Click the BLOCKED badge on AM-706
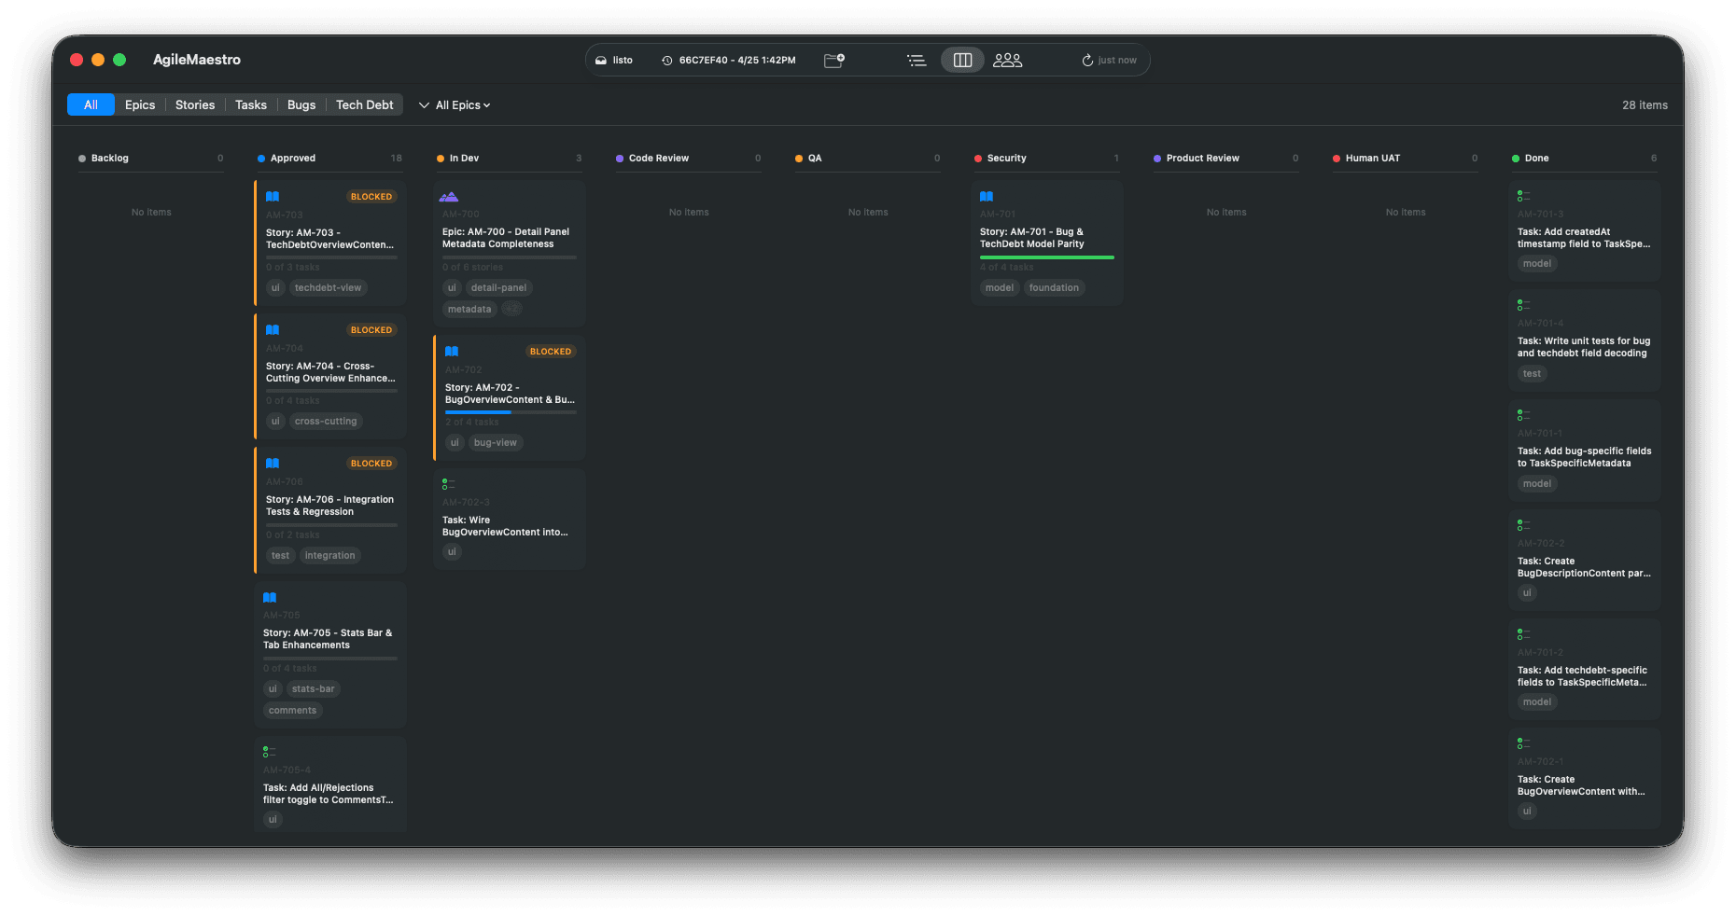The width and height of the screenshot is (1736, 916). click(x=371, y=464)
